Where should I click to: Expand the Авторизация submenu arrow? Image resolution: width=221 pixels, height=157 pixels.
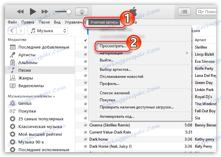[x=187, y=53]
